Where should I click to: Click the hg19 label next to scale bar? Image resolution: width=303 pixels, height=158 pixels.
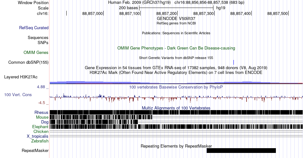(221, 8)
